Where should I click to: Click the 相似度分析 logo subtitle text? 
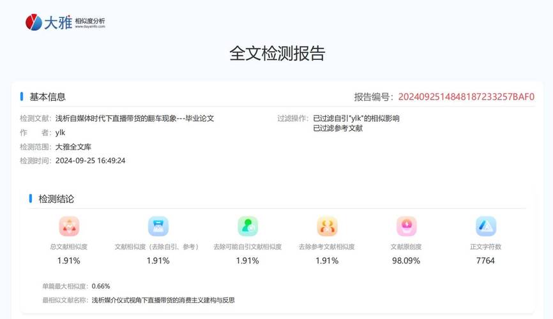tap(90, 21)
